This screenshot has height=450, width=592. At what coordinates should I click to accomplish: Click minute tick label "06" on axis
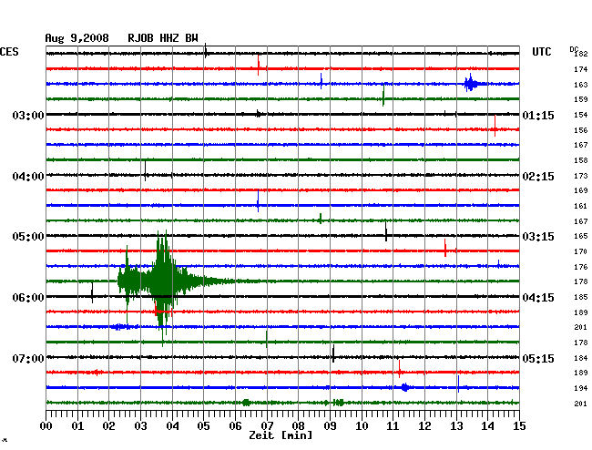(x=235, y=425)
